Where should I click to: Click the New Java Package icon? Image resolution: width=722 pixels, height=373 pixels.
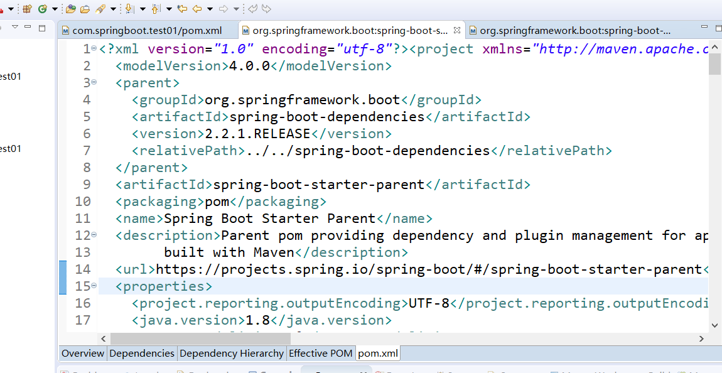(27, 8)
